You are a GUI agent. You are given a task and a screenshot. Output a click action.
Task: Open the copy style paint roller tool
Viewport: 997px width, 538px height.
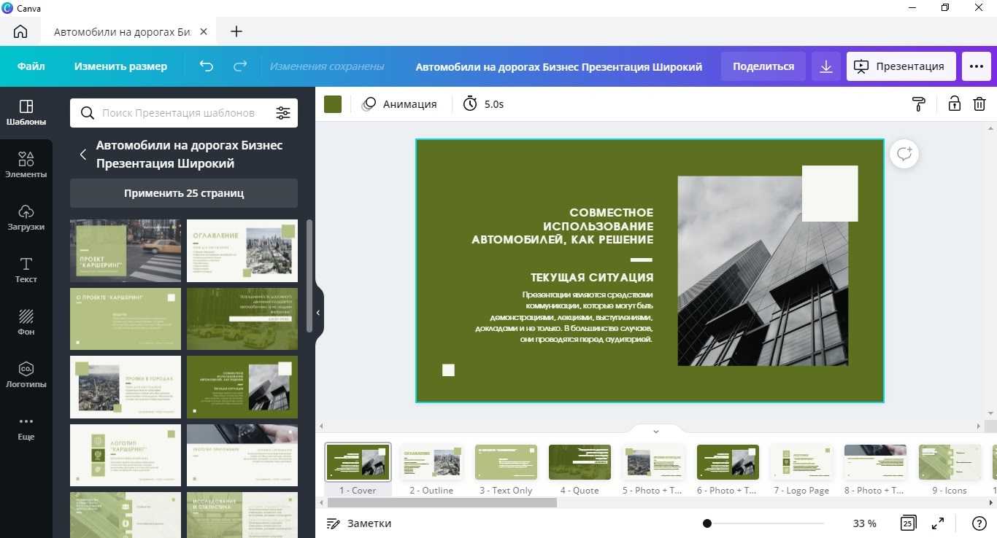coord(919,104)
